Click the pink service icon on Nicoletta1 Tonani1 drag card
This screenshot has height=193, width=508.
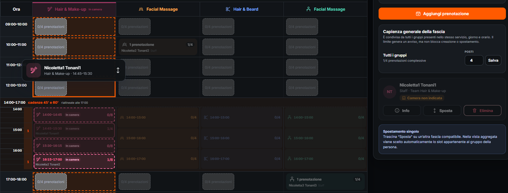pyautogui.click(x=33, y=70)
